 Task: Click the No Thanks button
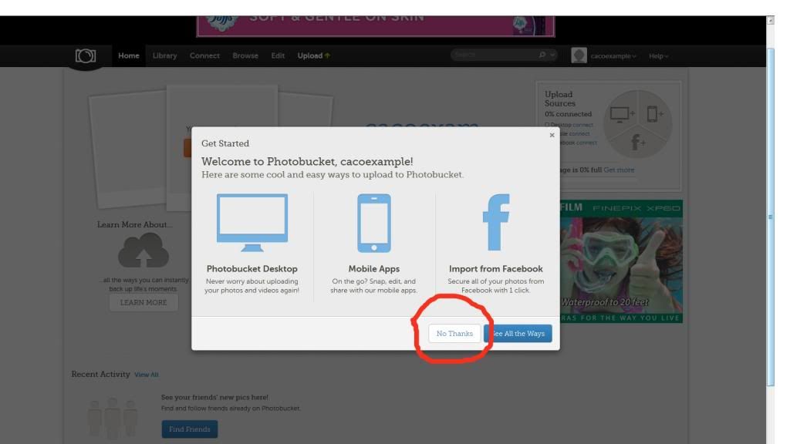pos(454,333)
